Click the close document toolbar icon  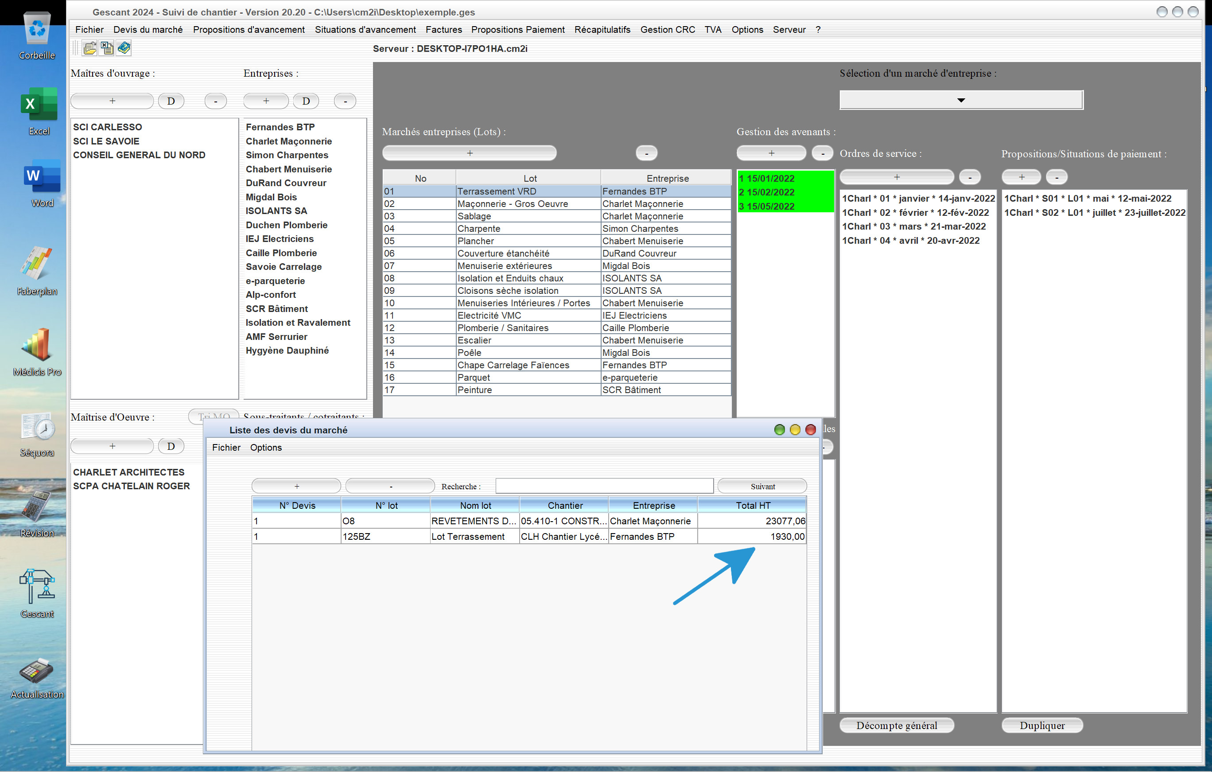[107, 48]
